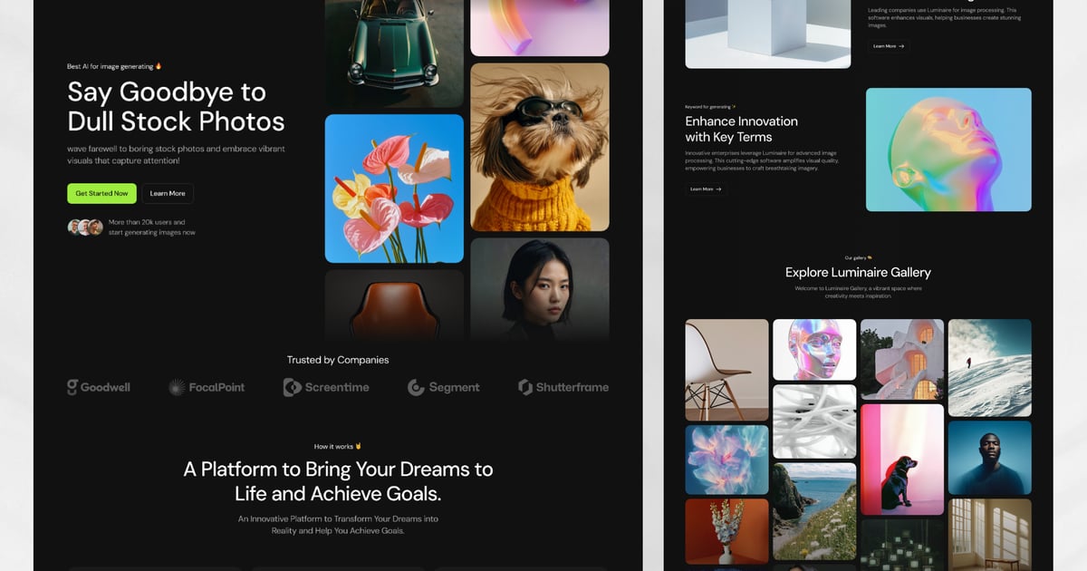Click the hand emoji next to How it works
The image size is (1087, 571).
(358, 446)
